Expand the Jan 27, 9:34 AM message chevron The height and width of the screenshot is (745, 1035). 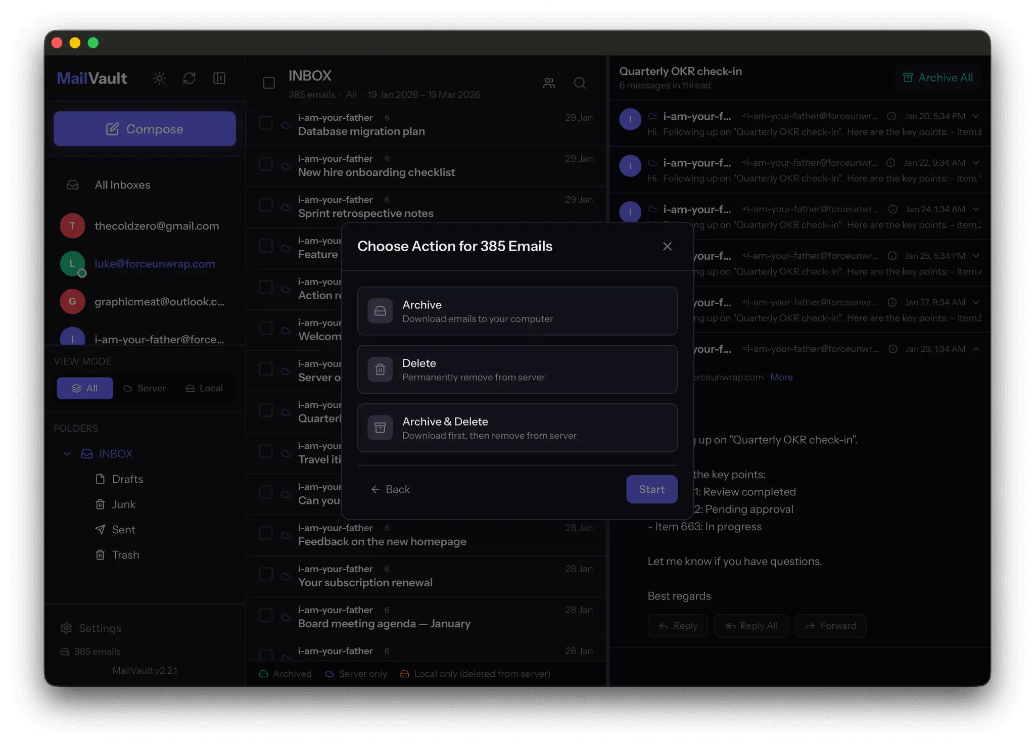coord(976,302)
